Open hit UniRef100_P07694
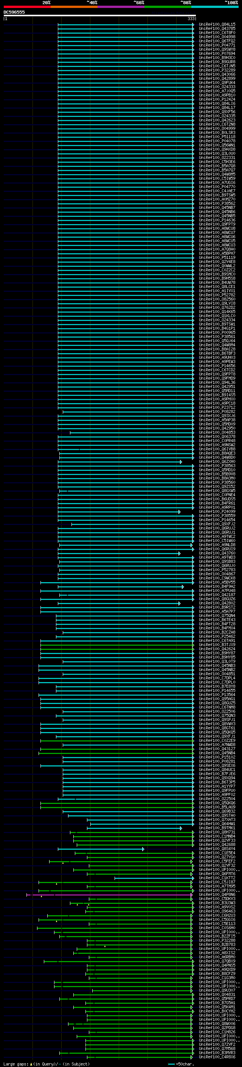Viewport: 242px width, 1067px height. point(217,53)
